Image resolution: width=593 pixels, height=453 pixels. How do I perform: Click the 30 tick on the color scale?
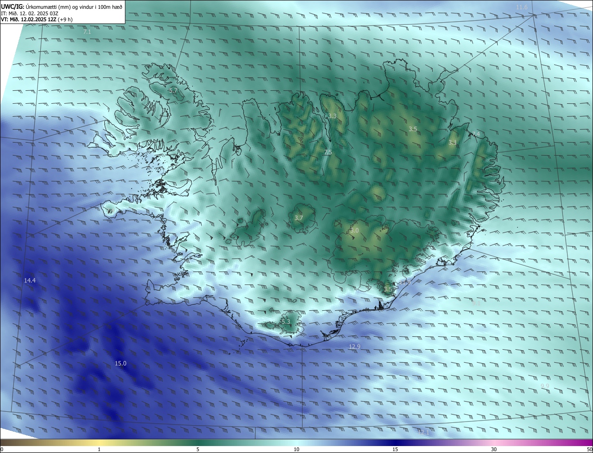pyautogui.click(x=494, y=449)
